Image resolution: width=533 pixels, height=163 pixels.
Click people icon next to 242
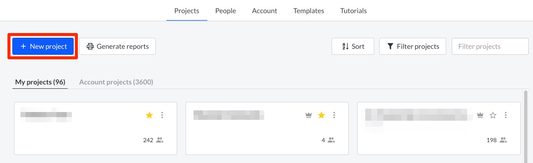coord(160,140)
